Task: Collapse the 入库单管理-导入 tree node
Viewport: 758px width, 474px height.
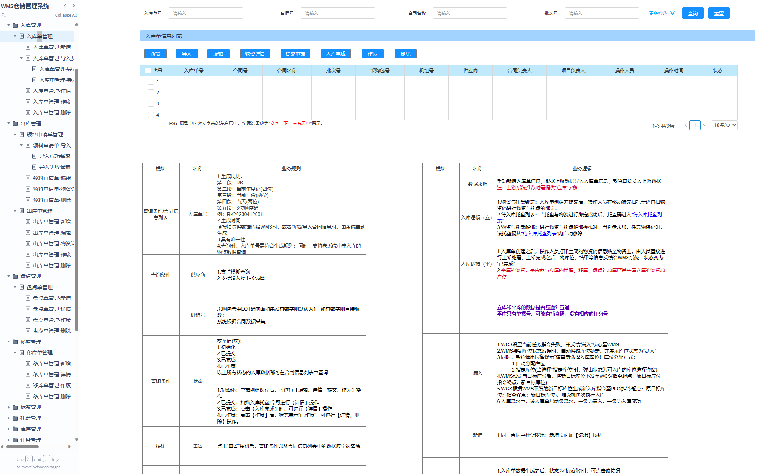Action: [22, 58]
